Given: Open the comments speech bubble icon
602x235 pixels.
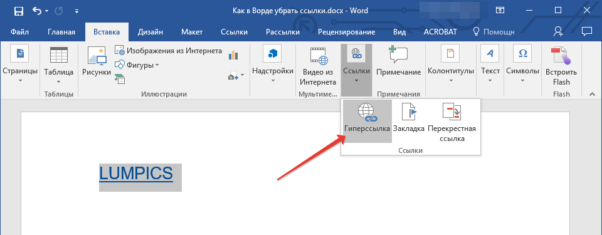Looking at the screenshot, I should click(586, 31).
